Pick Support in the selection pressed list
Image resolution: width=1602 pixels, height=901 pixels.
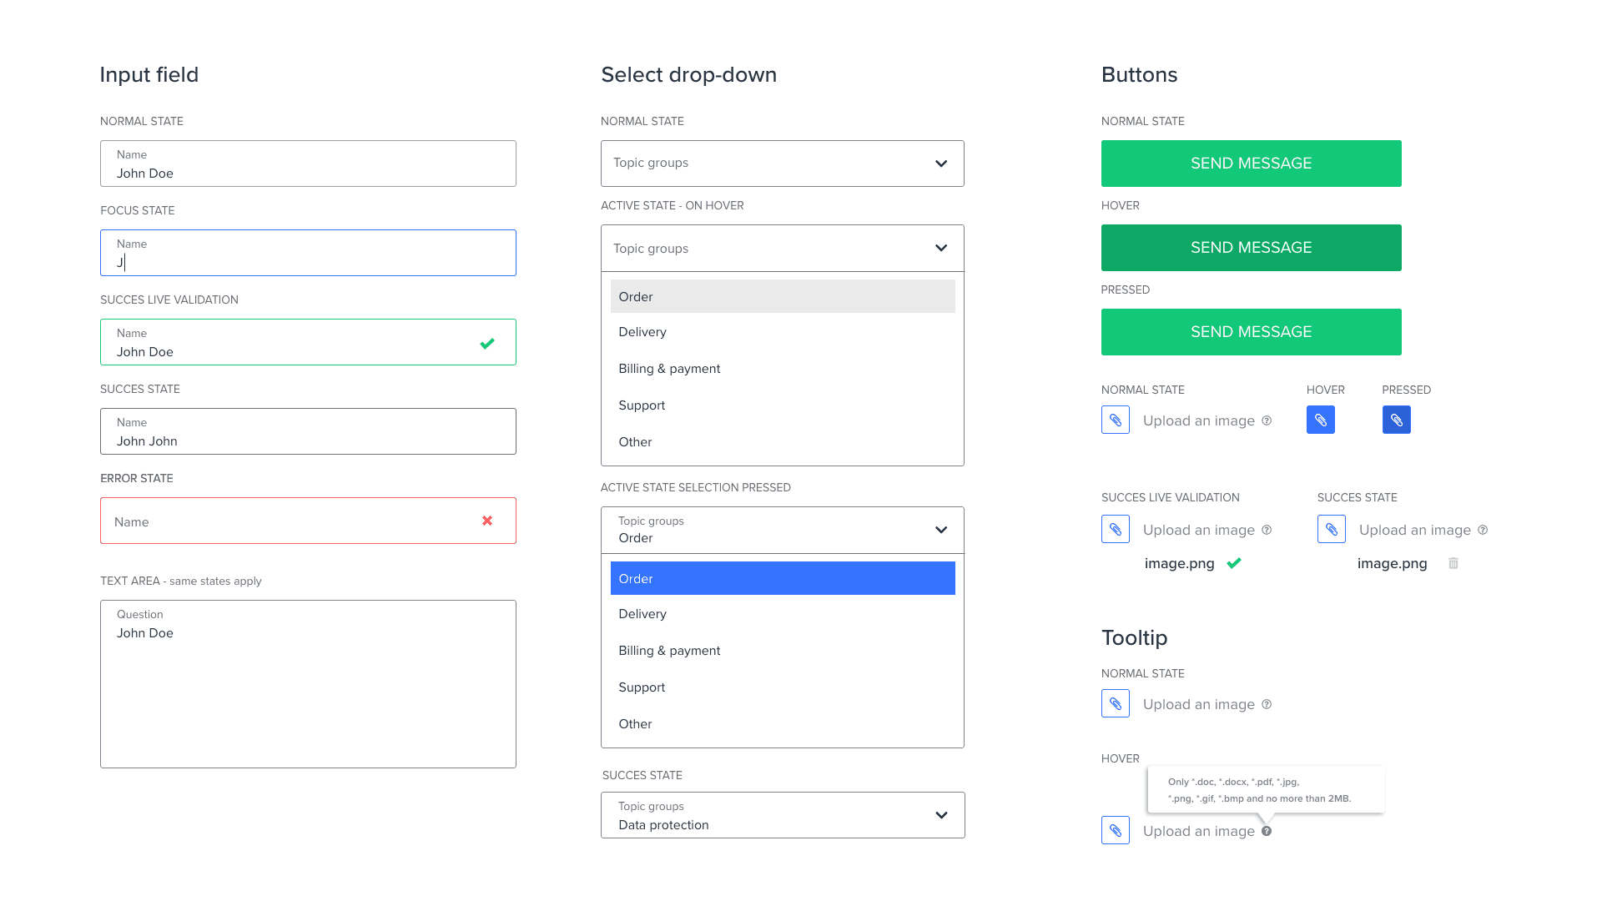(642, 687)
